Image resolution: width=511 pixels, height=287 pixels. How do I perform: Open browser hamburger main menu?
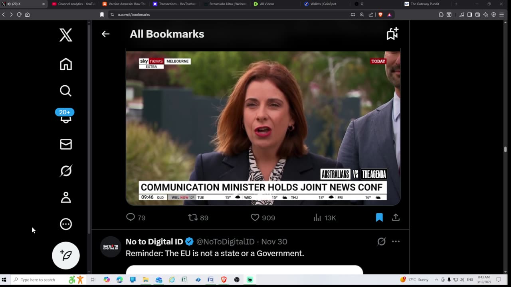click(x=502, y=14)
